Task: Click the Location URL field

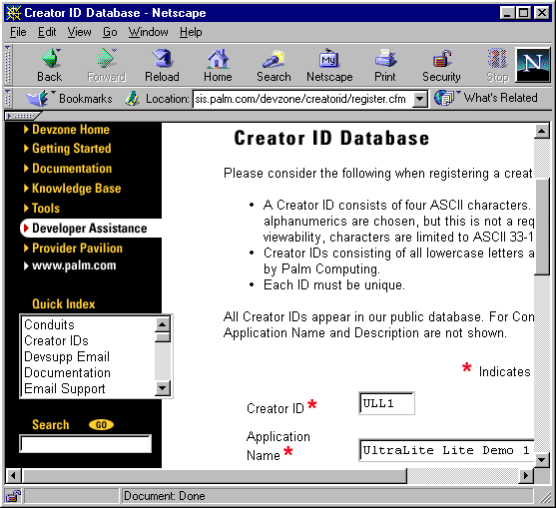Action: click(303, 99)
